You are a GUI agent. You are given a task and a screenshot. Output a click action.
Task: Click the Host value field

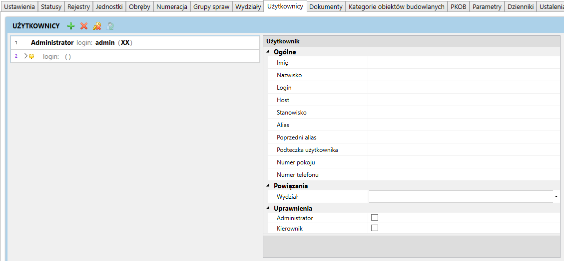pyautogui.click(x=464, y=100)
